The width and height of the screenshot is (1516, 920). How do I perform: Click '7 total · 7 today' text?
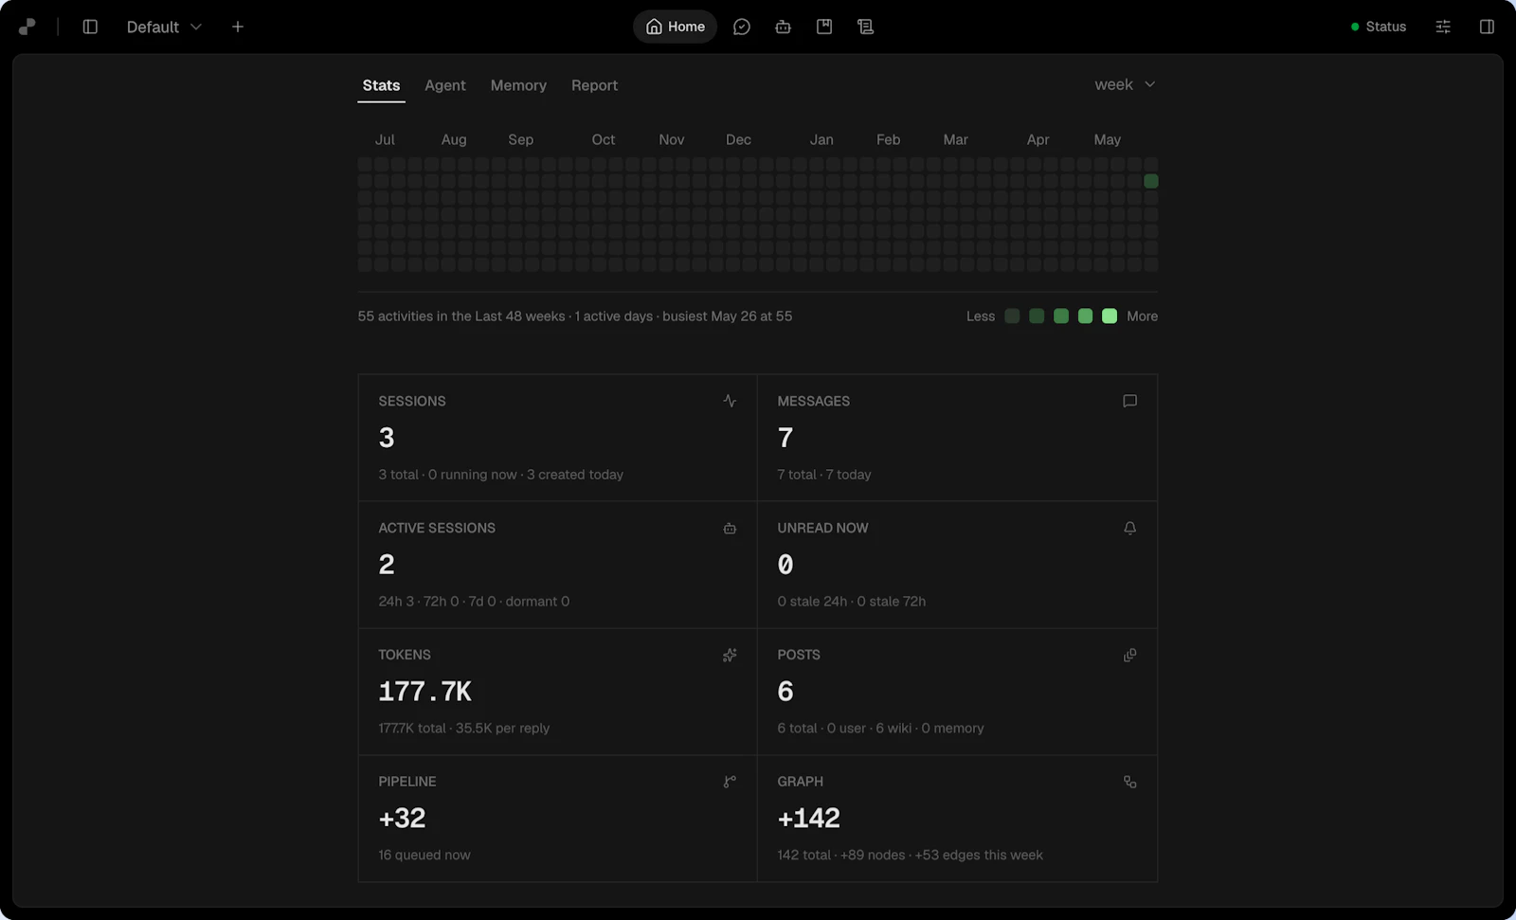[x=824, y=475]
